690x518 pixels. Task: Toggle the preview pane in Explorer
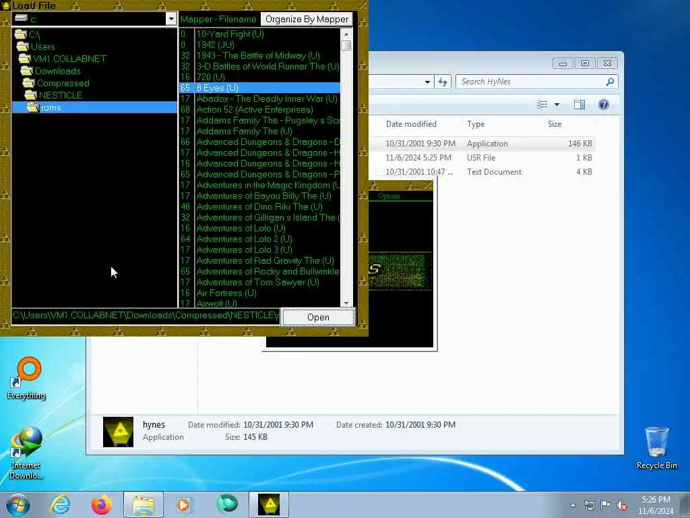(579, 105)
